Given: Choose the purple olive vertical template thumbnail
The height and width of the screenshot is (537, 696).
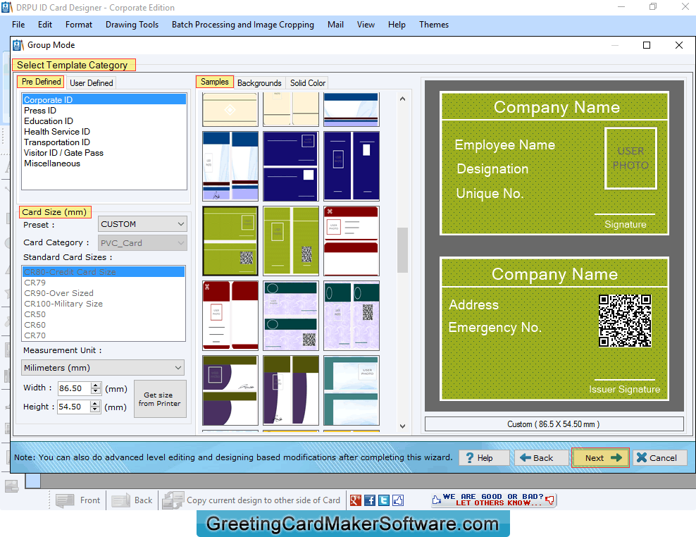Looking at the screenshot, I should (x=291, y=390).
